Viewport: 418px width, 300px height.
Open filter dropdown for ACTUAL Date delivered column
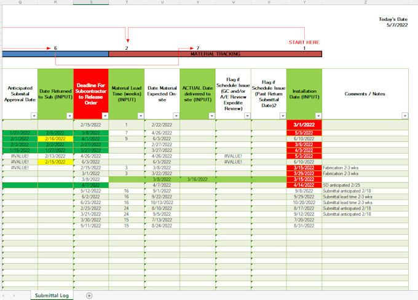[x=211, y=116]
